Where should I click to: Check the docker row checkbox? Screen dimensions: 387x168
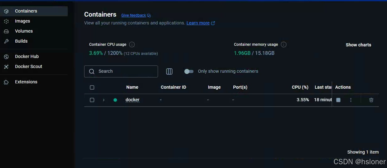(92, 100)
